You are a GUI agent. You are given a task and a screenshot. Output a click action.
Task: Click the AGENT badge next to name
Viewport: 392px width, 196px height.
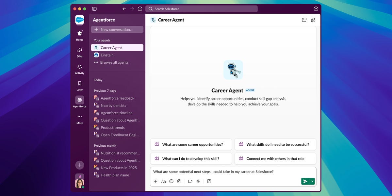(x=250, y=90)
